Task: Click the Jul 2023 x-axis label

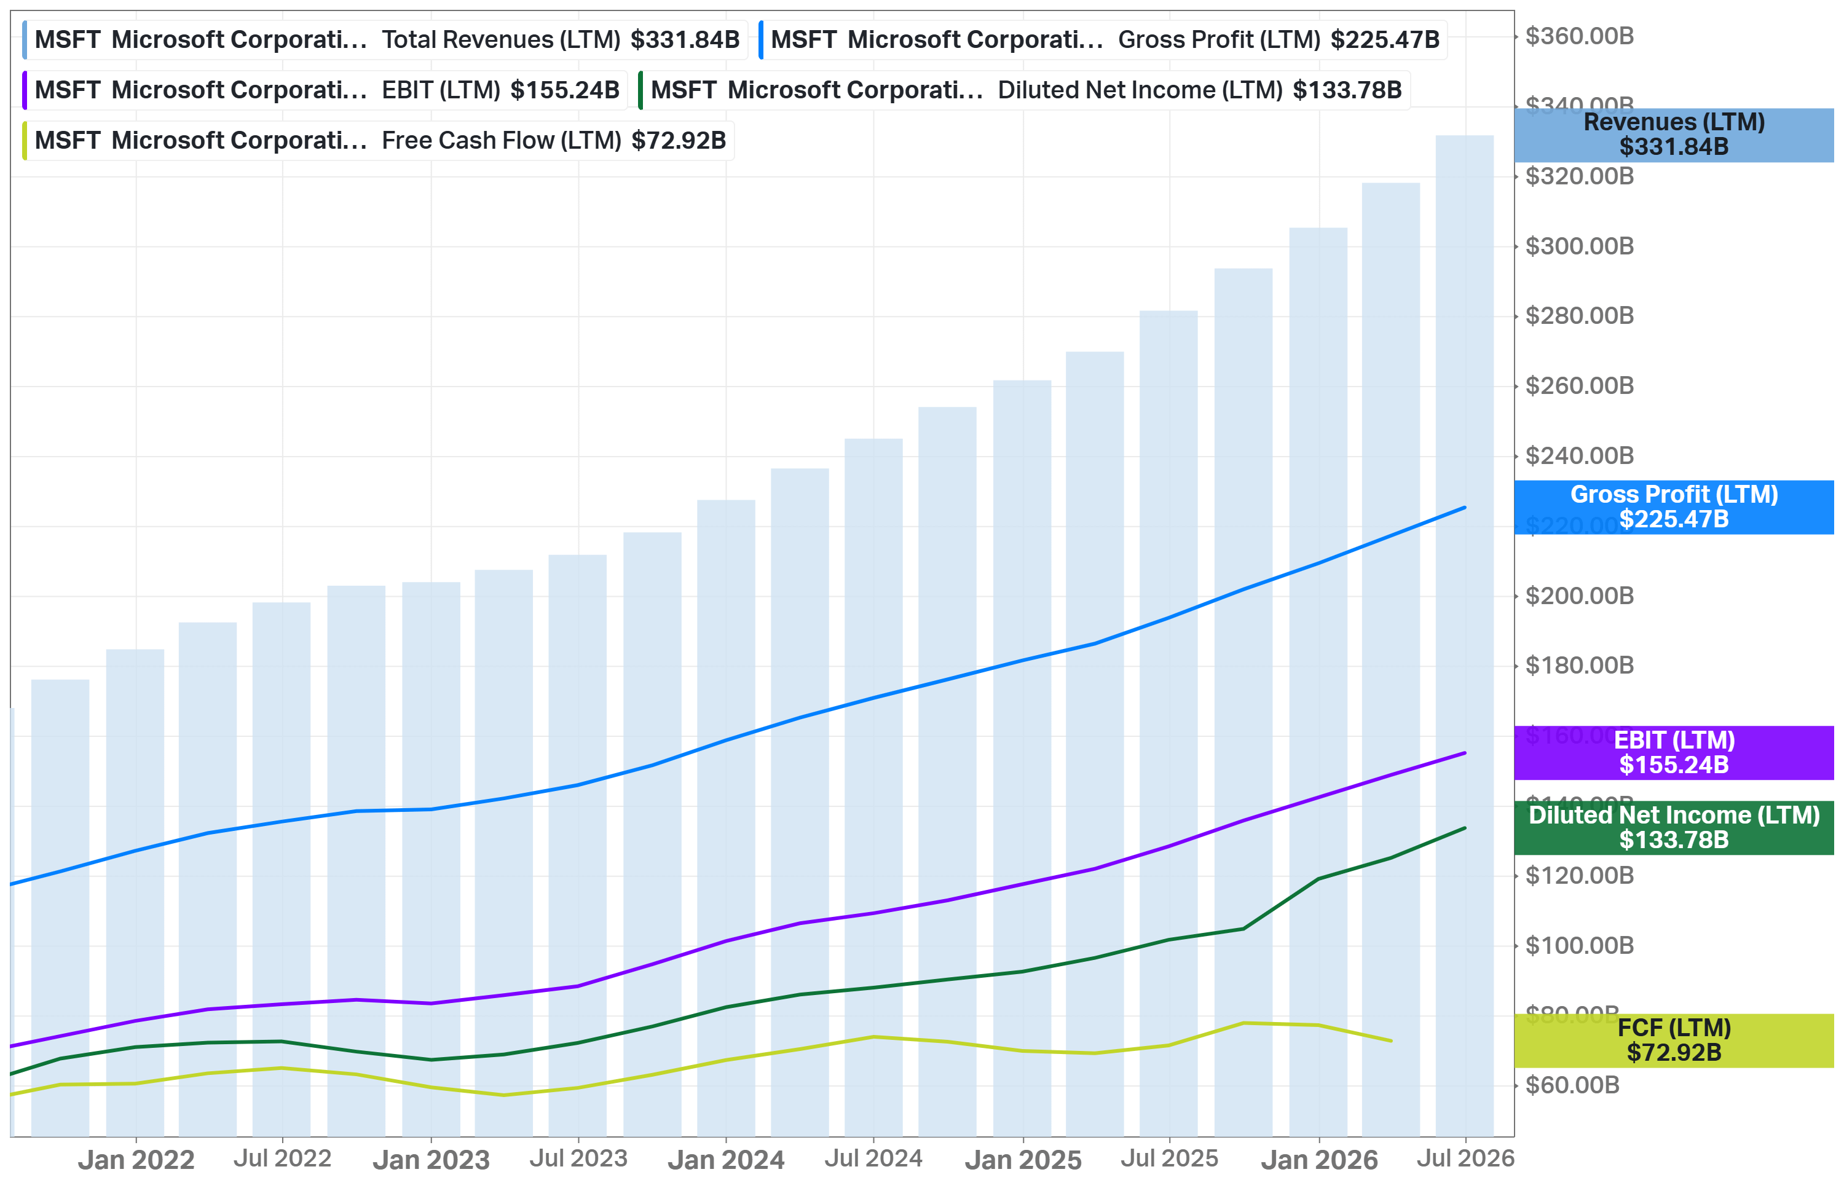Action: pyautogui.click(x=578, y=1158)
